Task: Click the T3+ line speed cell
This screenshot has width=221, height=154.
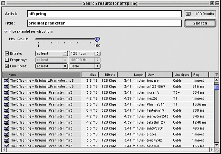Action: (x=176, y=93)
